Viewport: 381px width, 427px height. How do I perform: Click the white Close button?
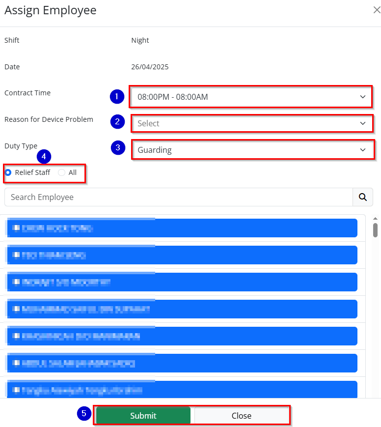(x=241, y=416)
